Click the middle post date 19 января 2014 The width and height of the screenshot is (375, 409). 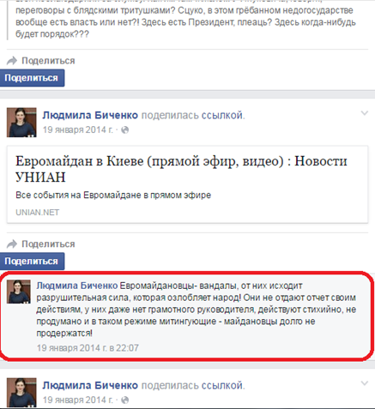78,130
